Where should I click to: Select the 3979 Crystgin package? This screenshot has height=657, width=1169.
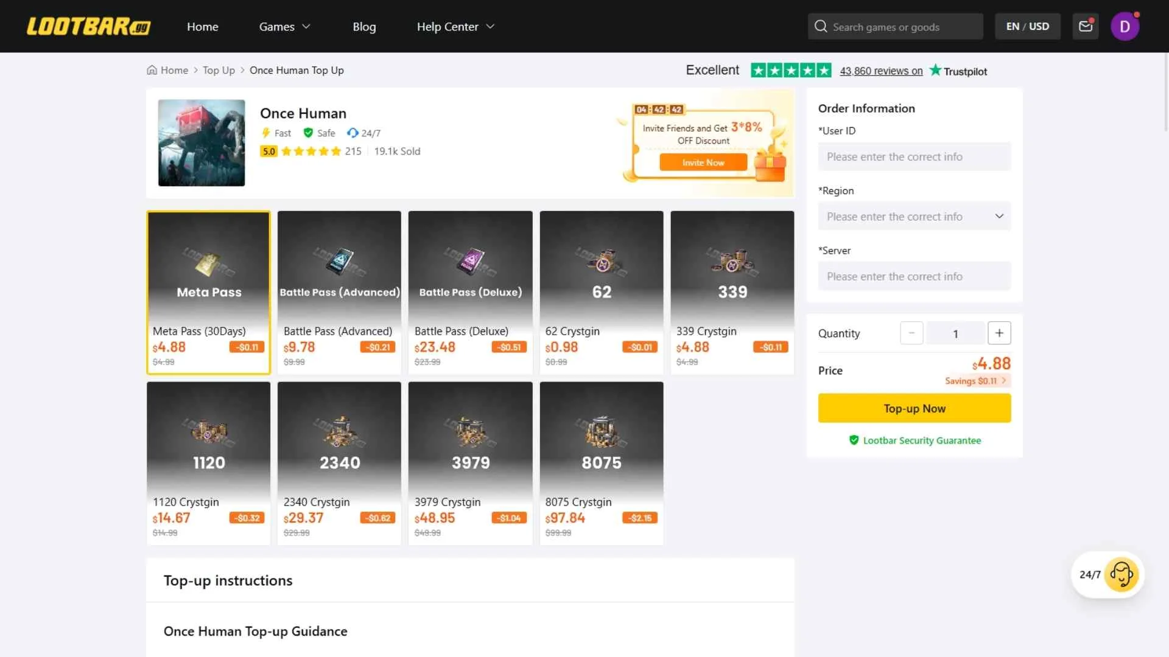[x=470, y=464]
